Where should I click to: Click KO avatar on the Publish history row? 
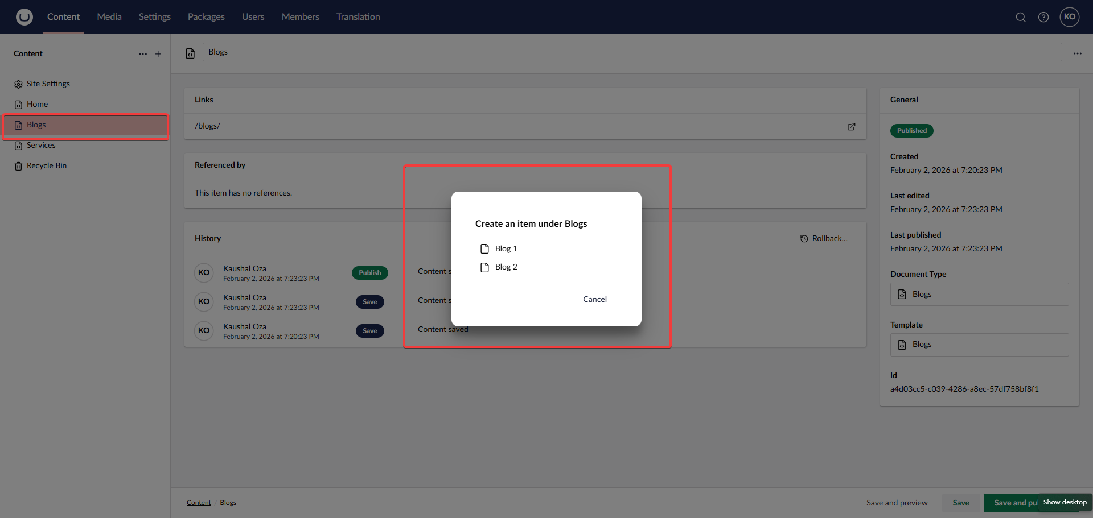point(204,272)
